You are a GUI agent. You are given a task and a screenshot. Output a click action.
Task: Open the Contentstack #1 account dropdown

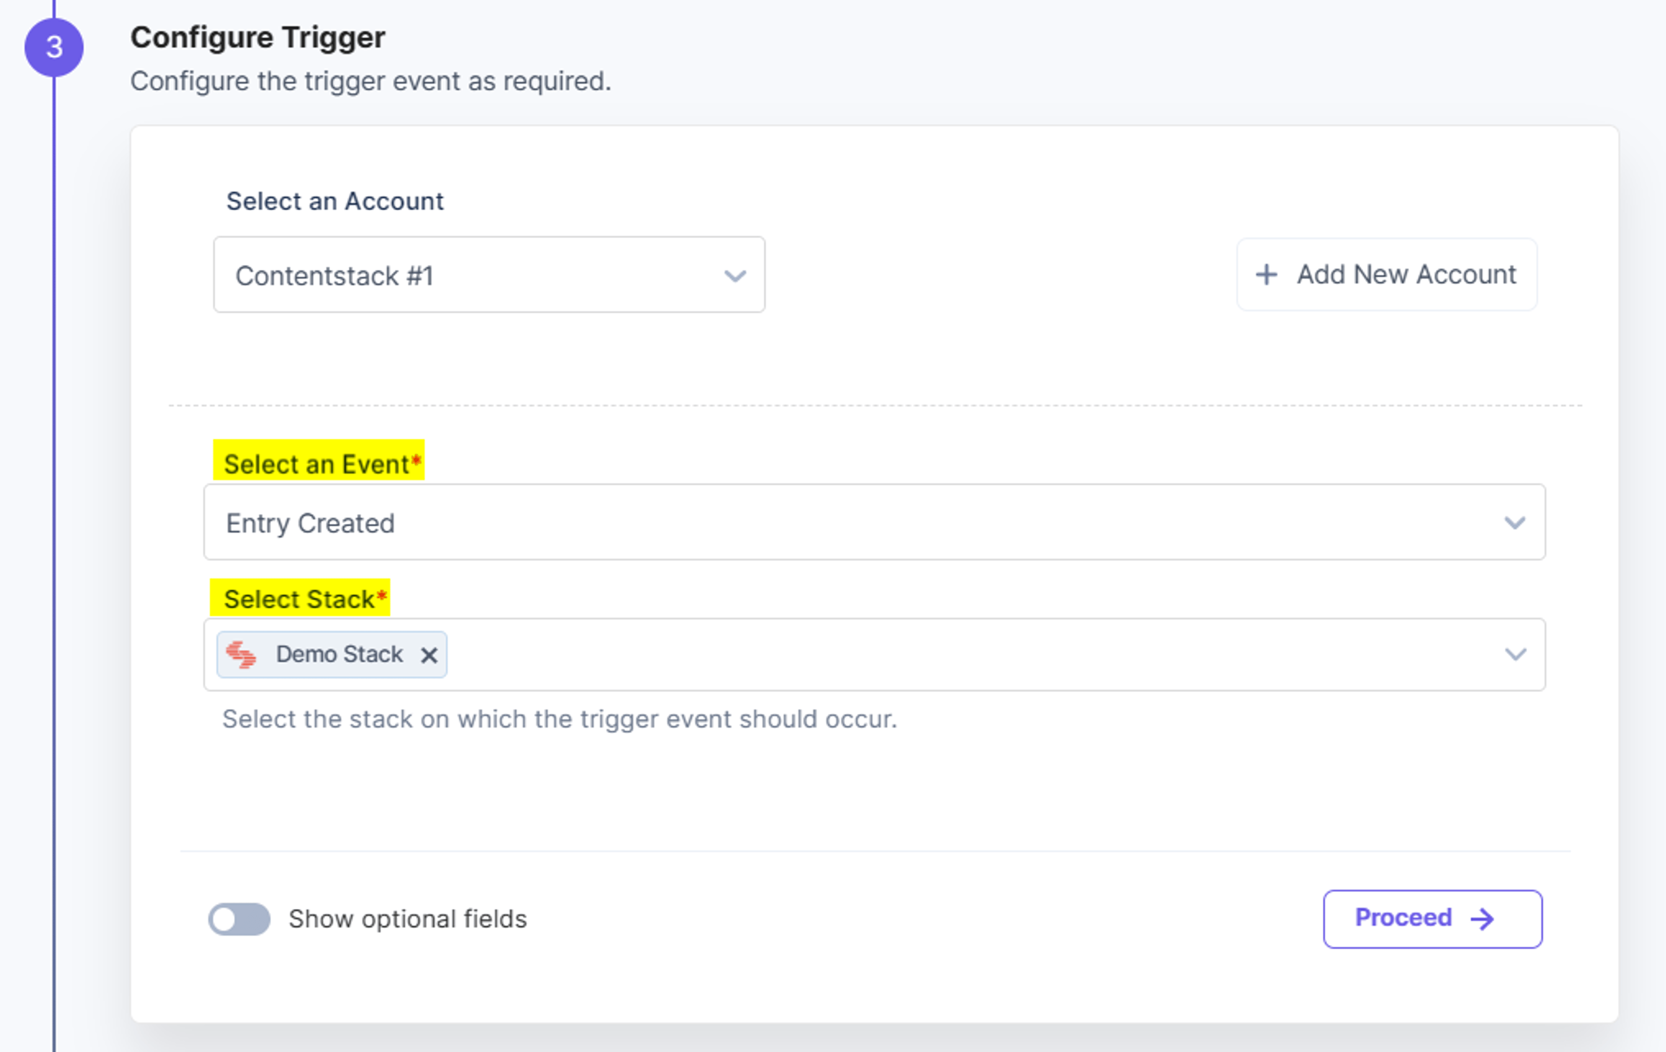489,274
